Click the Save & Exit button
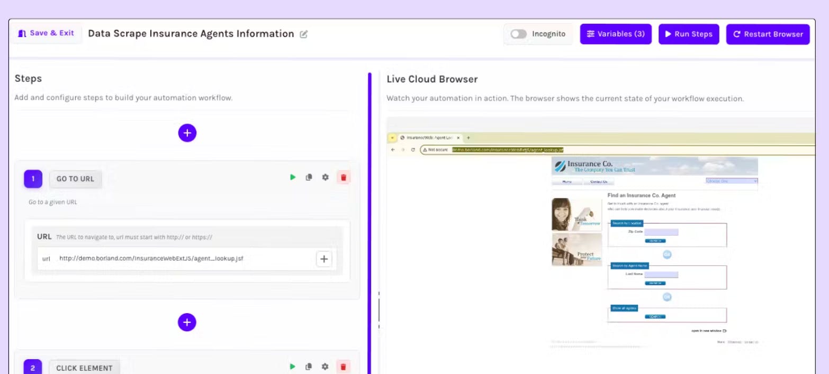Screen dimensions: 829x374 (x=46, y=33)
